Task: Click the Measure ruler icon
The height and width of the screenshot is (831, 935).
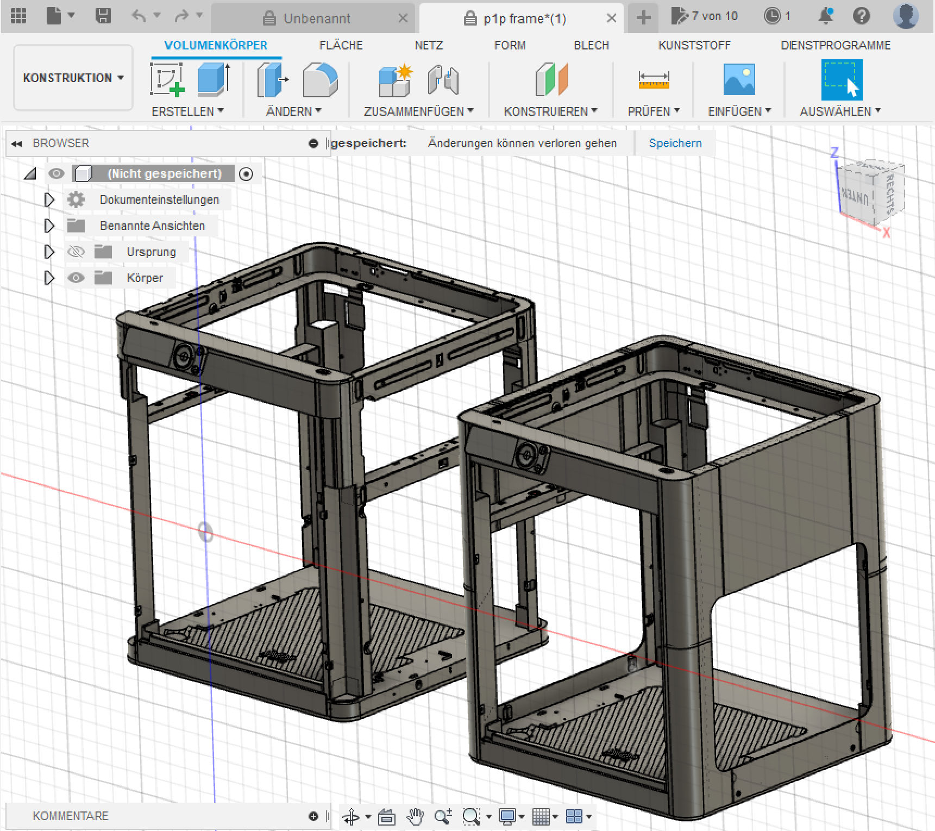Action: pos(654,80)
